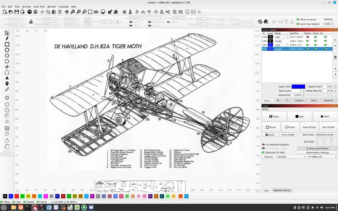Open the Mode dropdown for C01 Line layer
338x211 pixels.
tap(282, 45)
